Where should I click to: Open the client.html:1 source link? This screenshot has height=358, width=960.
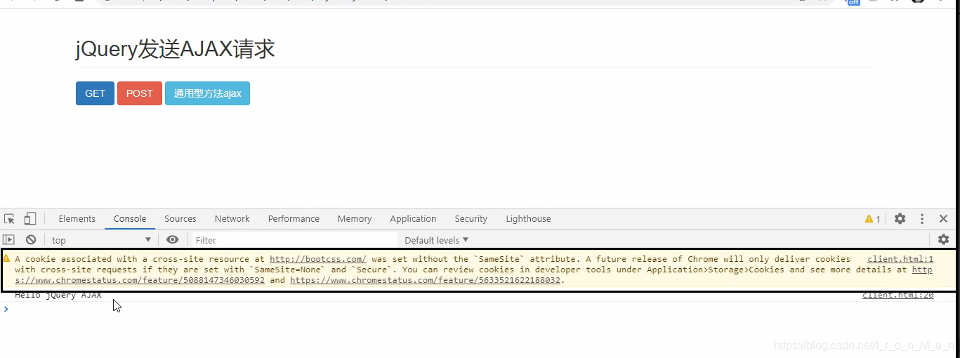(x=900, y=259)
